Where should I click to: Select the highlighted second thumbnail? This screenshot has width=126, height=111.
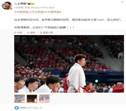[32, 99]
